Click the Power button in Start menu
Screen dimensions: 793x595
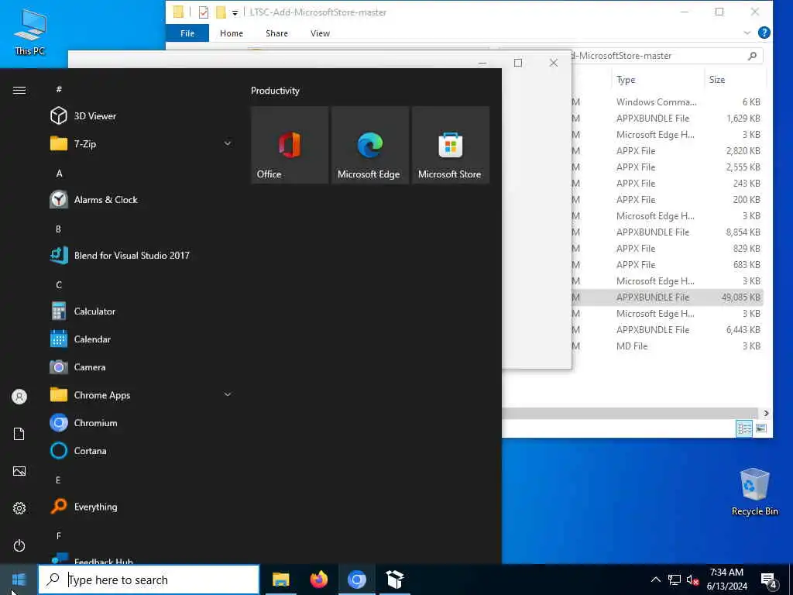[x=19, y=545]
